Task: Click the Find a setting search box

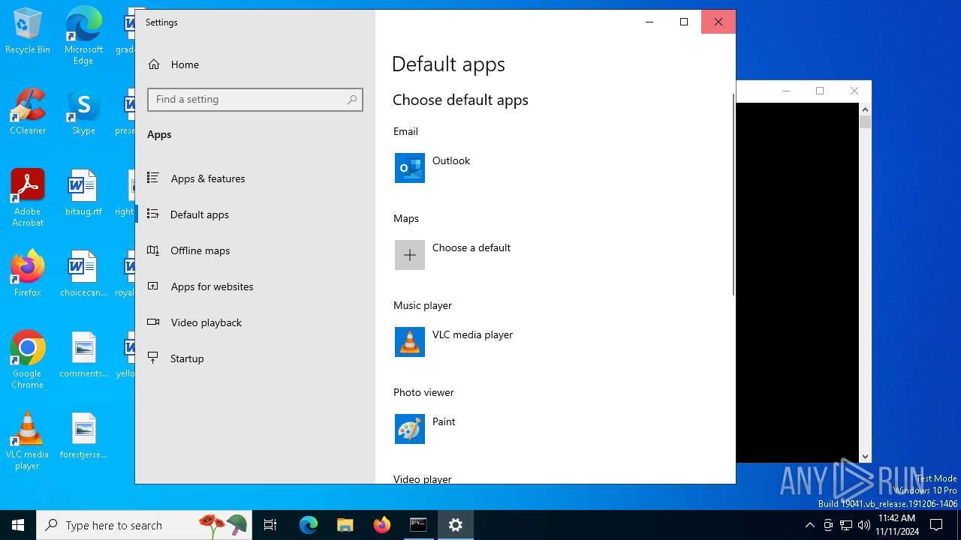Action: pyautogui.click(x=255, y=100)
